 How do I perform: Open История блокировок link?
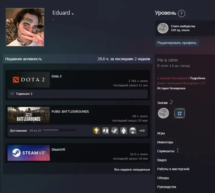[x=171, y=88]
